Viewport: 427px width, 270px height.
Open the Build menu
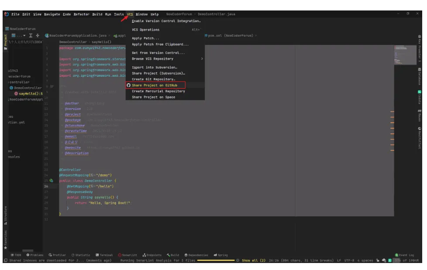[x=97, y=14]
